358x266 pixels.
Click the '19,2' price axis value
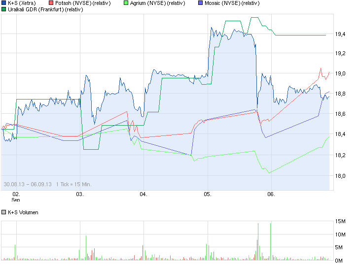[340, 53]
